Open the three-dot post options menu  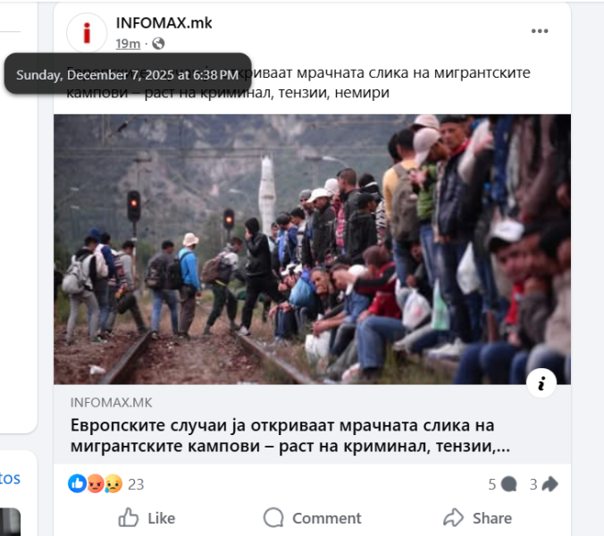pos(540,31)
